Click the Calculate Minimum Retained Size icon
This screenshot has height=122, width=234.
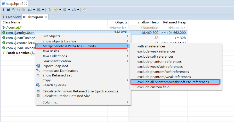coord(38,91)
